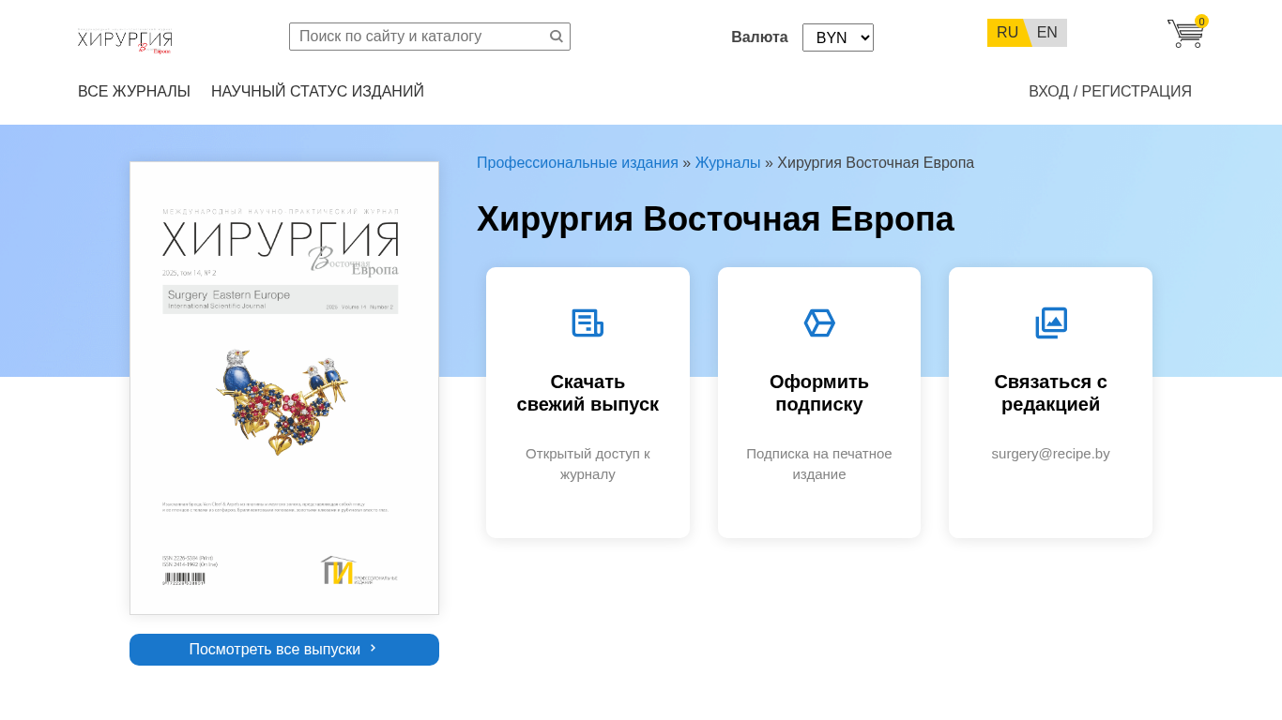
Task: Click the newspaper icon for fresh issue download
Action: pyautogui.click(x=588, y=323)
